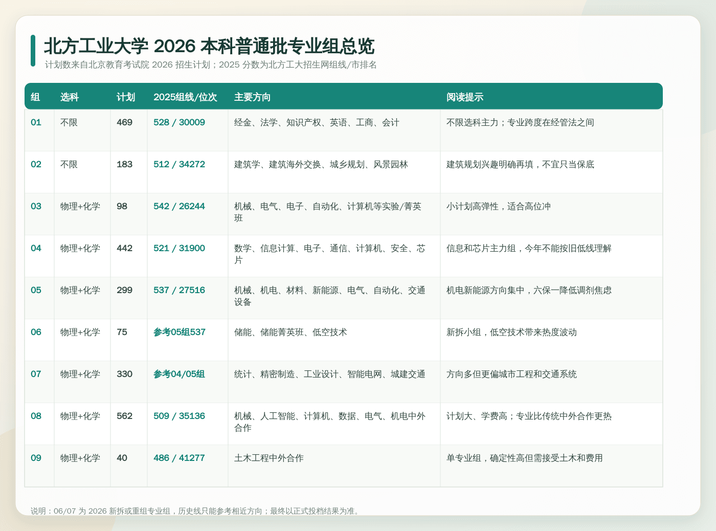Click the plan count 469
This screenshot has width=716, height=531.
tap(124, 123)
